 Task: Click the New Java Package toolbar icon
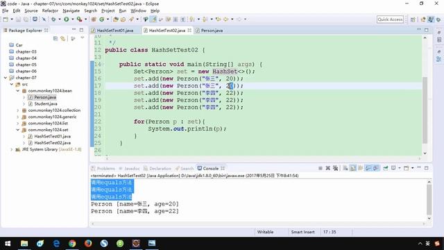94,19
